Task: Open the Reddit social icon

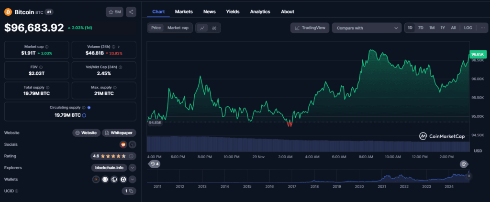Action: (x=123, y=144)
